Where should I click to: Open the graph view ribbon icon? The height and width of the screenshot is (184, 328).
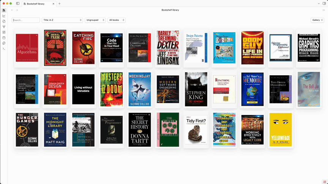(x=4, y=27)
